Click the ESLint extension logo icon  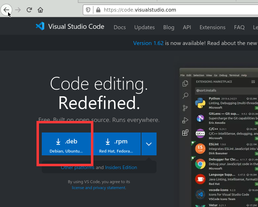pyautogui.click(x=200, y=149)
